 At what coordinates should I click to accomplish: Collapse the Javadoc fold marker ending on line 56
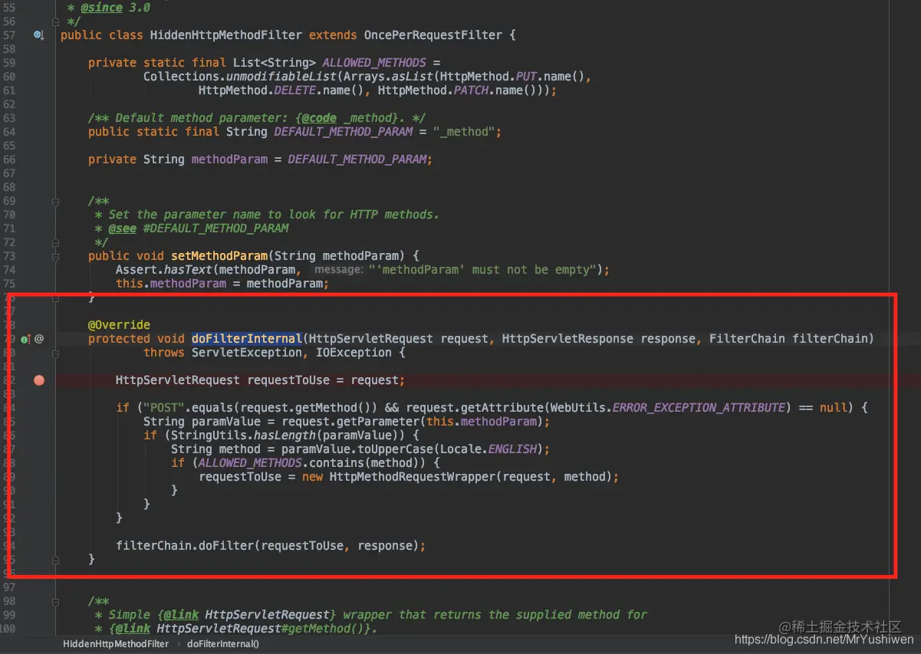point(55,21)
